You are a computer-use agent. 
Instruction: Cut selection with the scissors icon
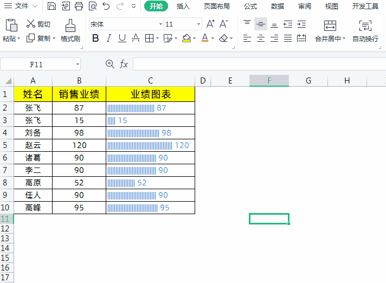coord(31,24)
